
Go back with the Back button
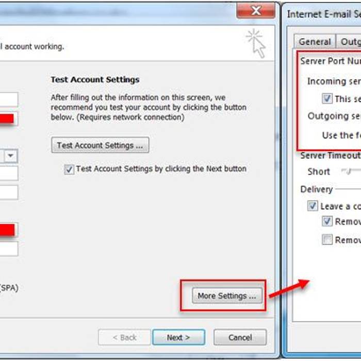click(124, 337)
